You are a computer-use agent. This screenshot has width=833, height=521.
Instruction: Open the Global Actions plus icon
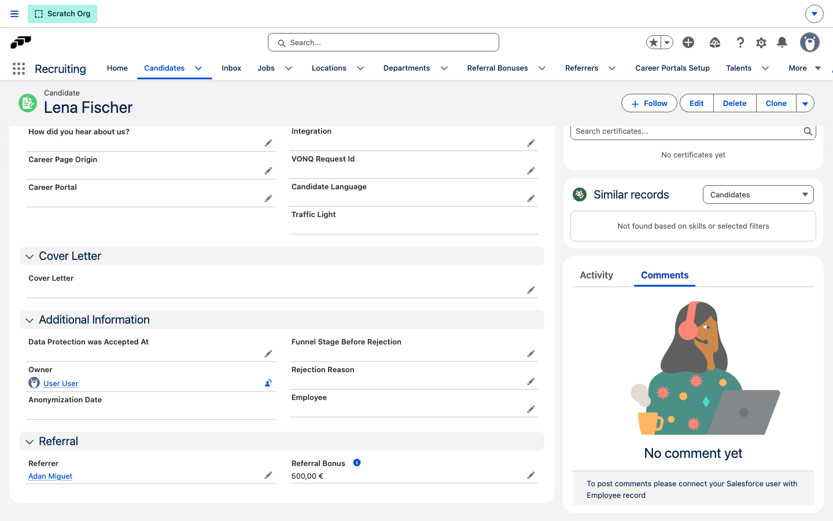coord(688,42)
